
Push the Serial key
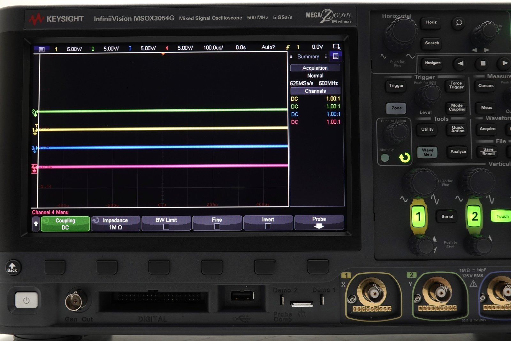pos(447,217)
